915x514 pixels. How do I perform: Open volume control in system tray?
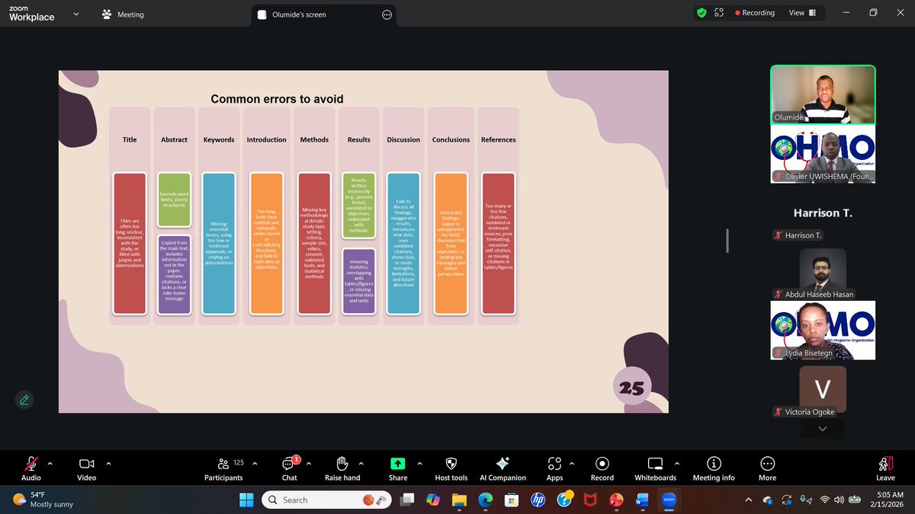coord(840,500)
